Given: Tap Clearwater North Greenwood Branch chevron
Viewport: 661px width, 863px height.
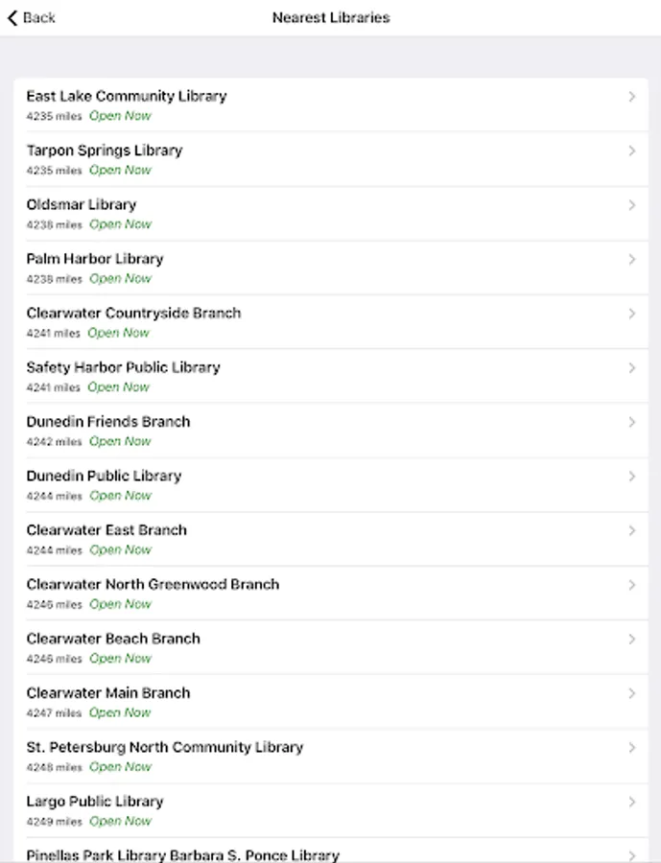Looking at the screenshot, I should pos(632,585).
